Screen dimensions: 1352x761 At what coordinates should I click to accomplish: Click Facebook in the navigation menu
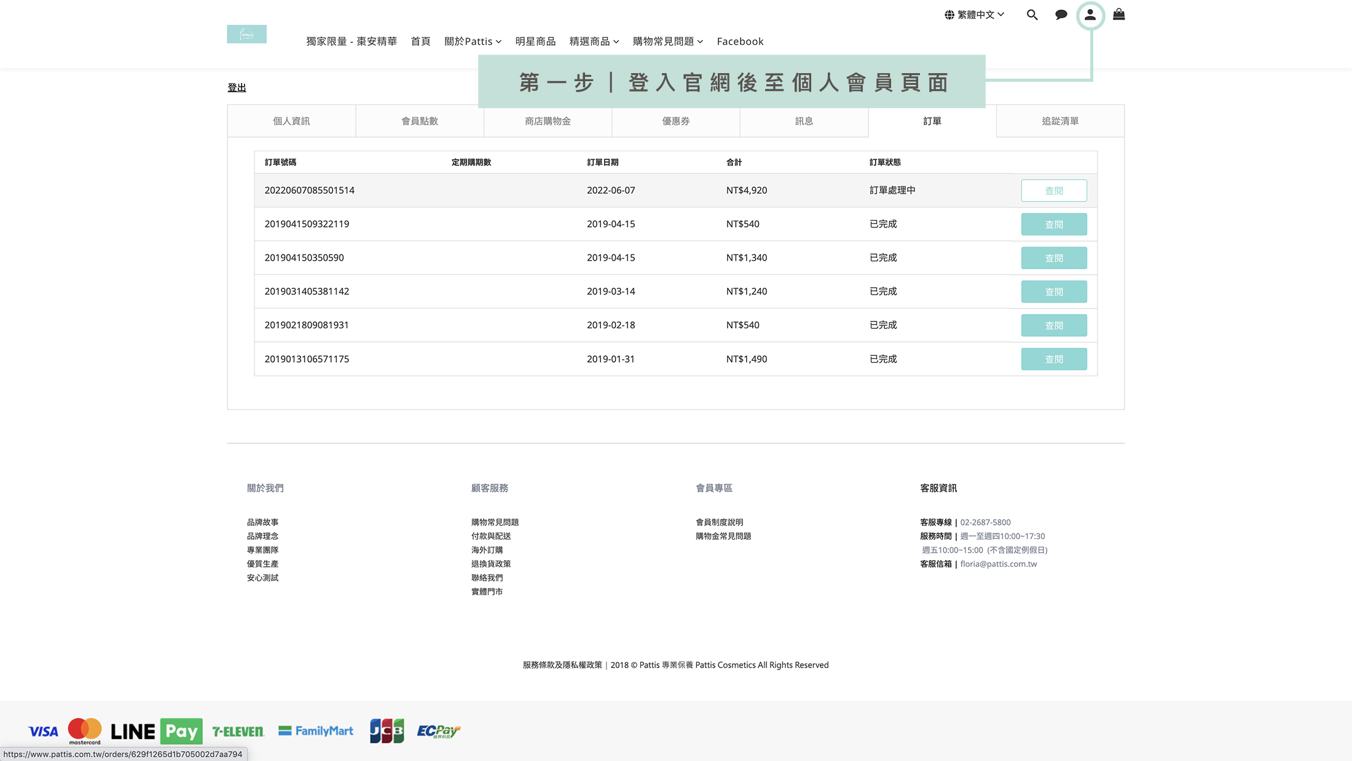click(x=740, y=41)
